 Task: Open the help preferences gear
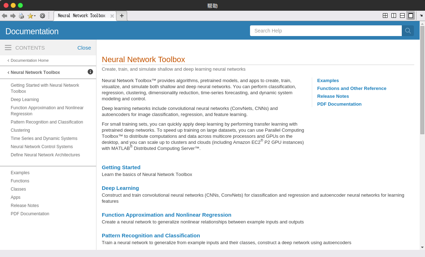42,16
